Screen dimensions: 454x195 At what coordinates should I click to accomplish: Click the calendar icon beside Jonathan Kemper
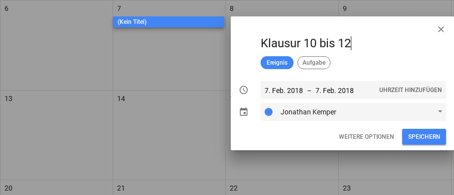point(244,112)
